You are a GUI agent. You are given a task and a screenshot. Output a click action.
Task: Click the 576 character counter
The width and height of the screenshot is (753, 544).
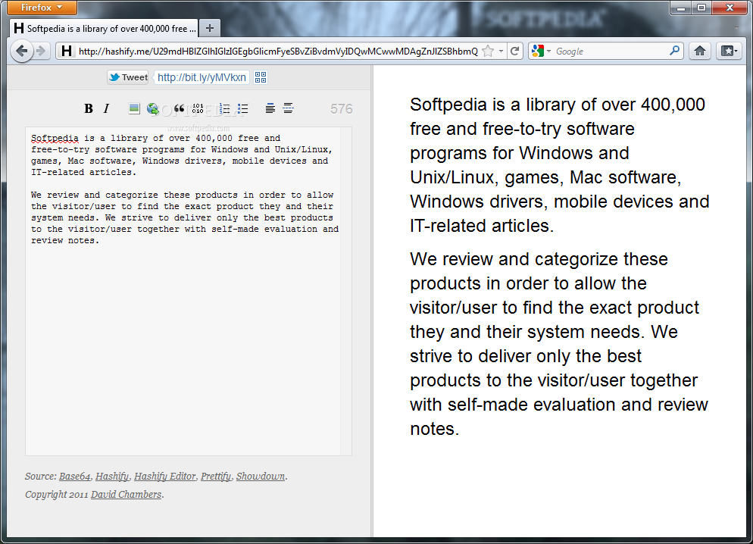pyautogui.click(x=342, y=109)
